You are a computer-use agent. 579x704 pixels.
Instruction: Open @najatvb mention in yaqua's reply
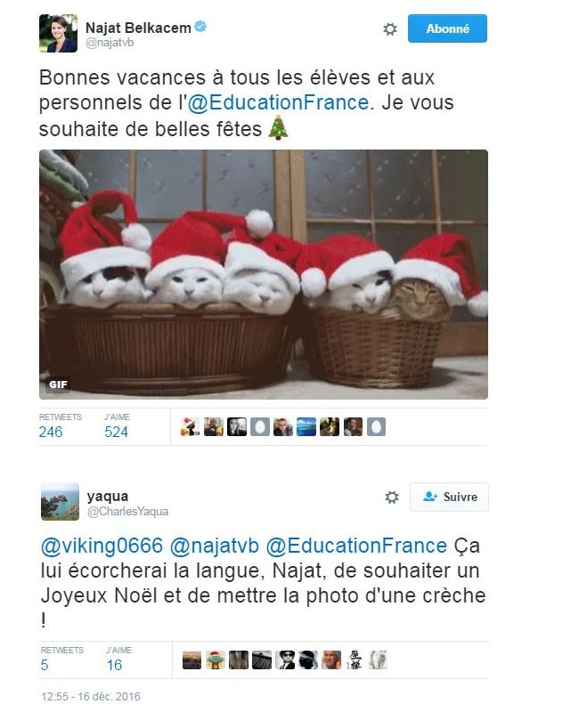[215, 546]
